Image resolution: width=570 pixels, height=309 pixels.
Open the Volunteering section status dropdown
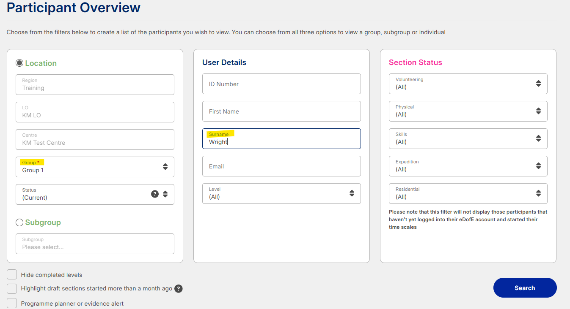tap(468, 84)
